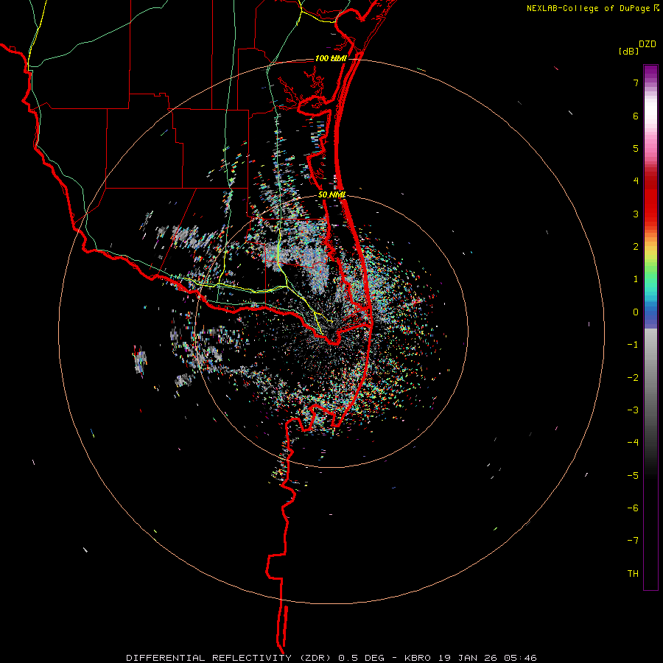This screenshot has width=663, height=663.
Task: Click the 19 JAN 26 date text
Action: tap(467, 658)
